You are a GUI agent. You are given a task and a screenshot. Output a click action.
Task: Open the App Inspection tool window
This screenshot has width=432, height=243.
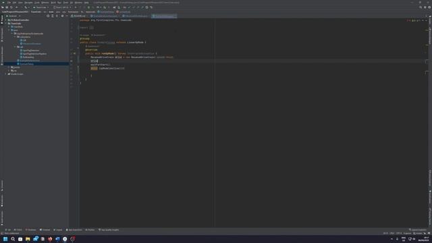tap(74, 230)
